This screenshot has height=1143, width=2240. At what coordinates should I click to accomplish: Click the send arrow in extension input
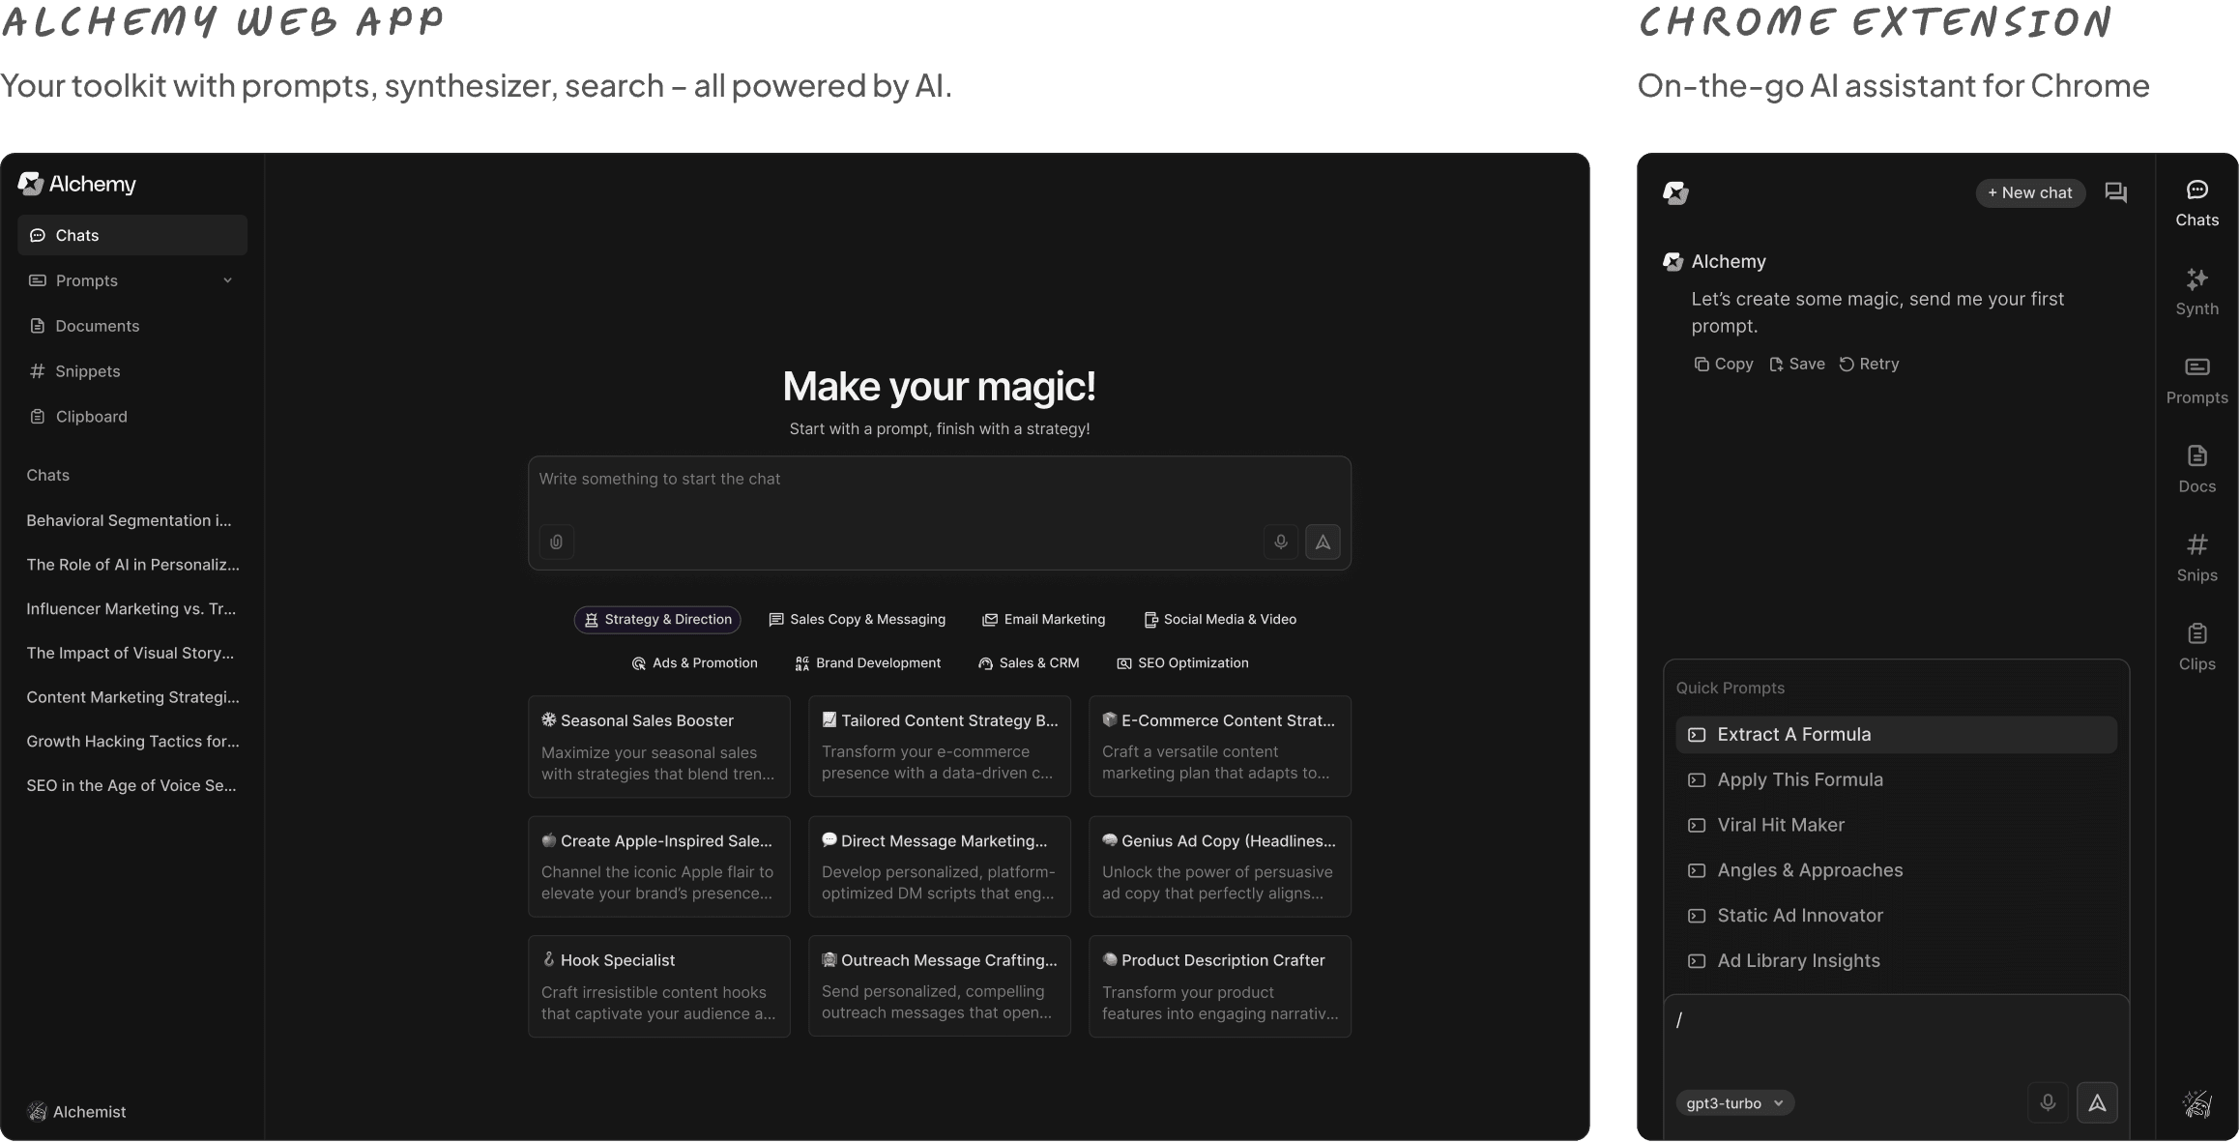click(x=2097, y=1102)
